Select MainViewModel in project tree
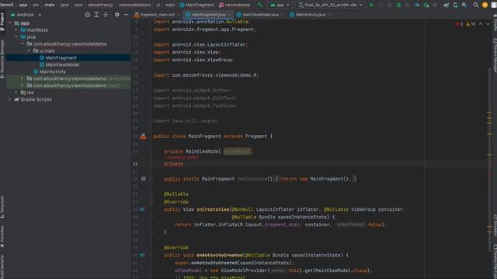This screenshot has width=497, height=279. pyautogui.click(x=62, y=64)
